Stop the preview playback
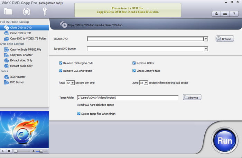This screenshot has width=242, height=158. pyautogui.click(x=9, y=151)
